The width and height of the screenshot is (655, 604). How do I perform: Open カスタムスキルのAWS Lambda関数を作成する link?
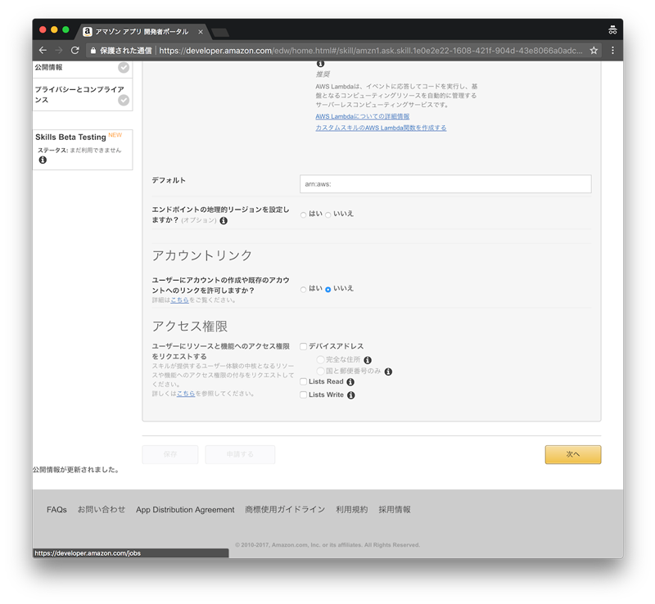click(381, 128)
